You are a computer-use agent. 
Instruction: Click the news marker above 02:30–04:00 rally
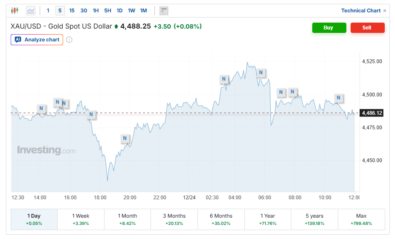pos(224,79)
